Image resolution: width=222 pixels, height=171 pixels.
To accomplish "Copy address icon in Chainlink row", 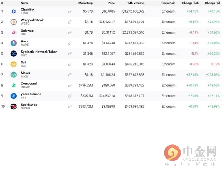I will click(x=70, y=11).
